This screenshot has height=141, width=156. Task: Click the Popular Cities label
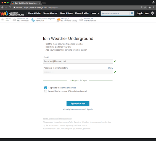(x=8, y=19)
